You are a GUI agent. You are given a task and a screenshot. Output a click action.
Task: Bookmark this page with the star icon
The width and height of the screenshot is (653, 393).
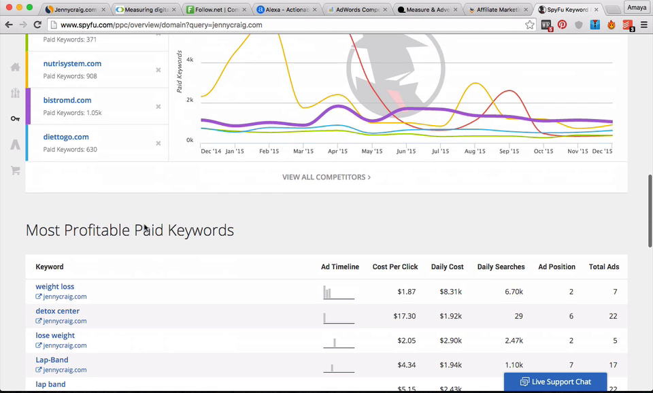530,25
